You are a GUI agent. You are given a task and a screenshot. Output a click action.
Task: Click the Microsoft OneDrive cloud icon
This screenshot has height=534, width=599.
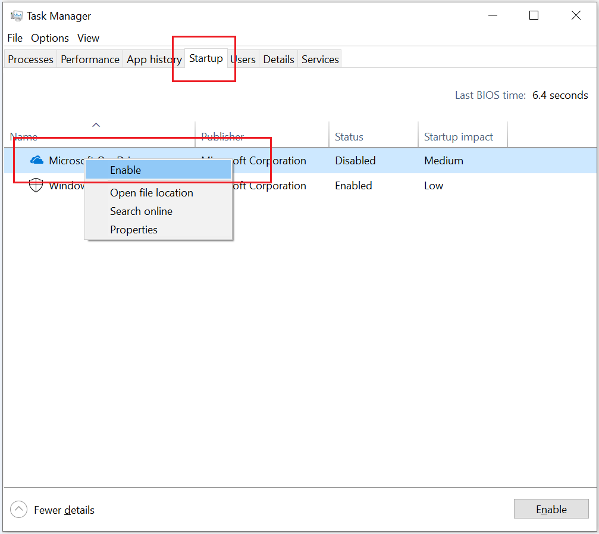37,160
